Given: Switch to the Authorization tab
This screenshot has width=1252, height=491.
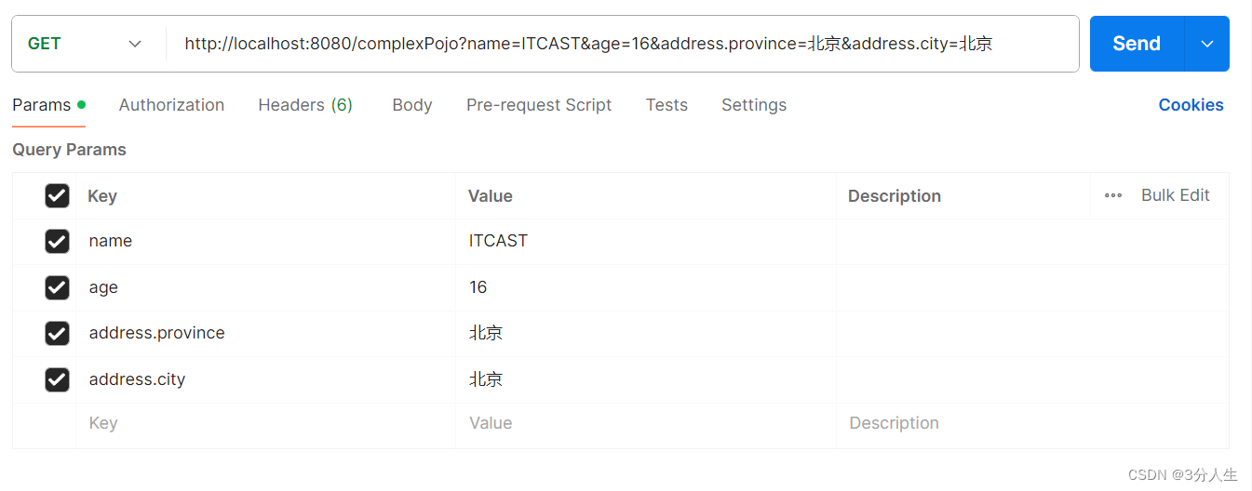Looking at the screenshot, I should (x=171, y=105).
